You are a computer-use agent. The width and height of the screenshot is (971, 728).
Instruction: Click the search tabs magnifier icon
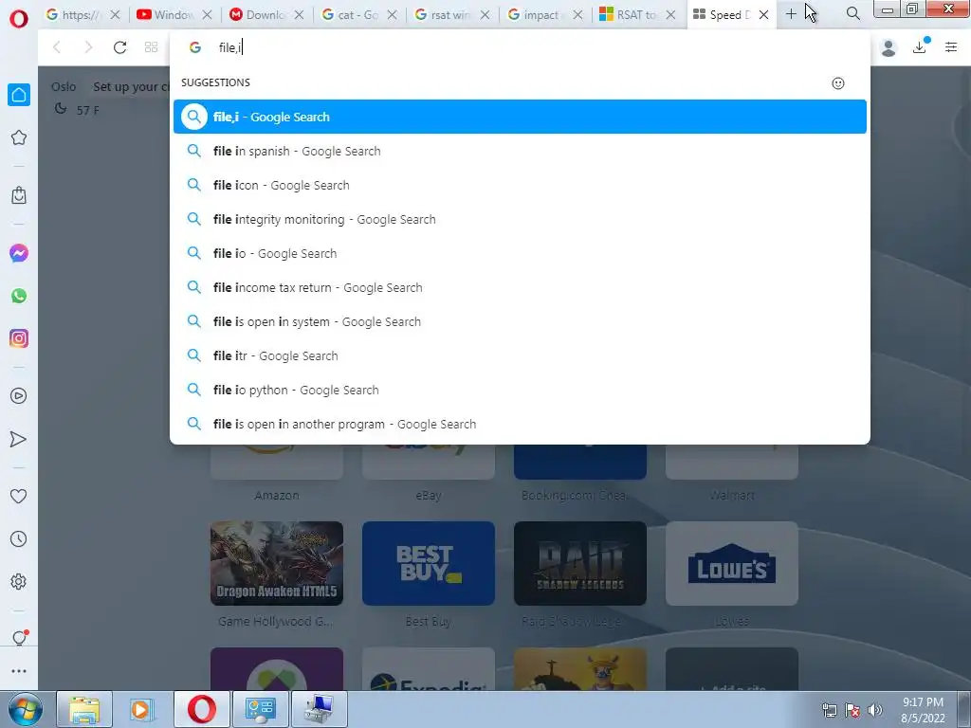point(852,13)
